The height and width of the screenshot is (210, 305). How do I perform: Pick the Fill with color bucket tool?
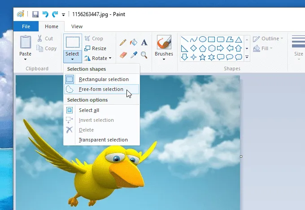(x=134, y=43)
